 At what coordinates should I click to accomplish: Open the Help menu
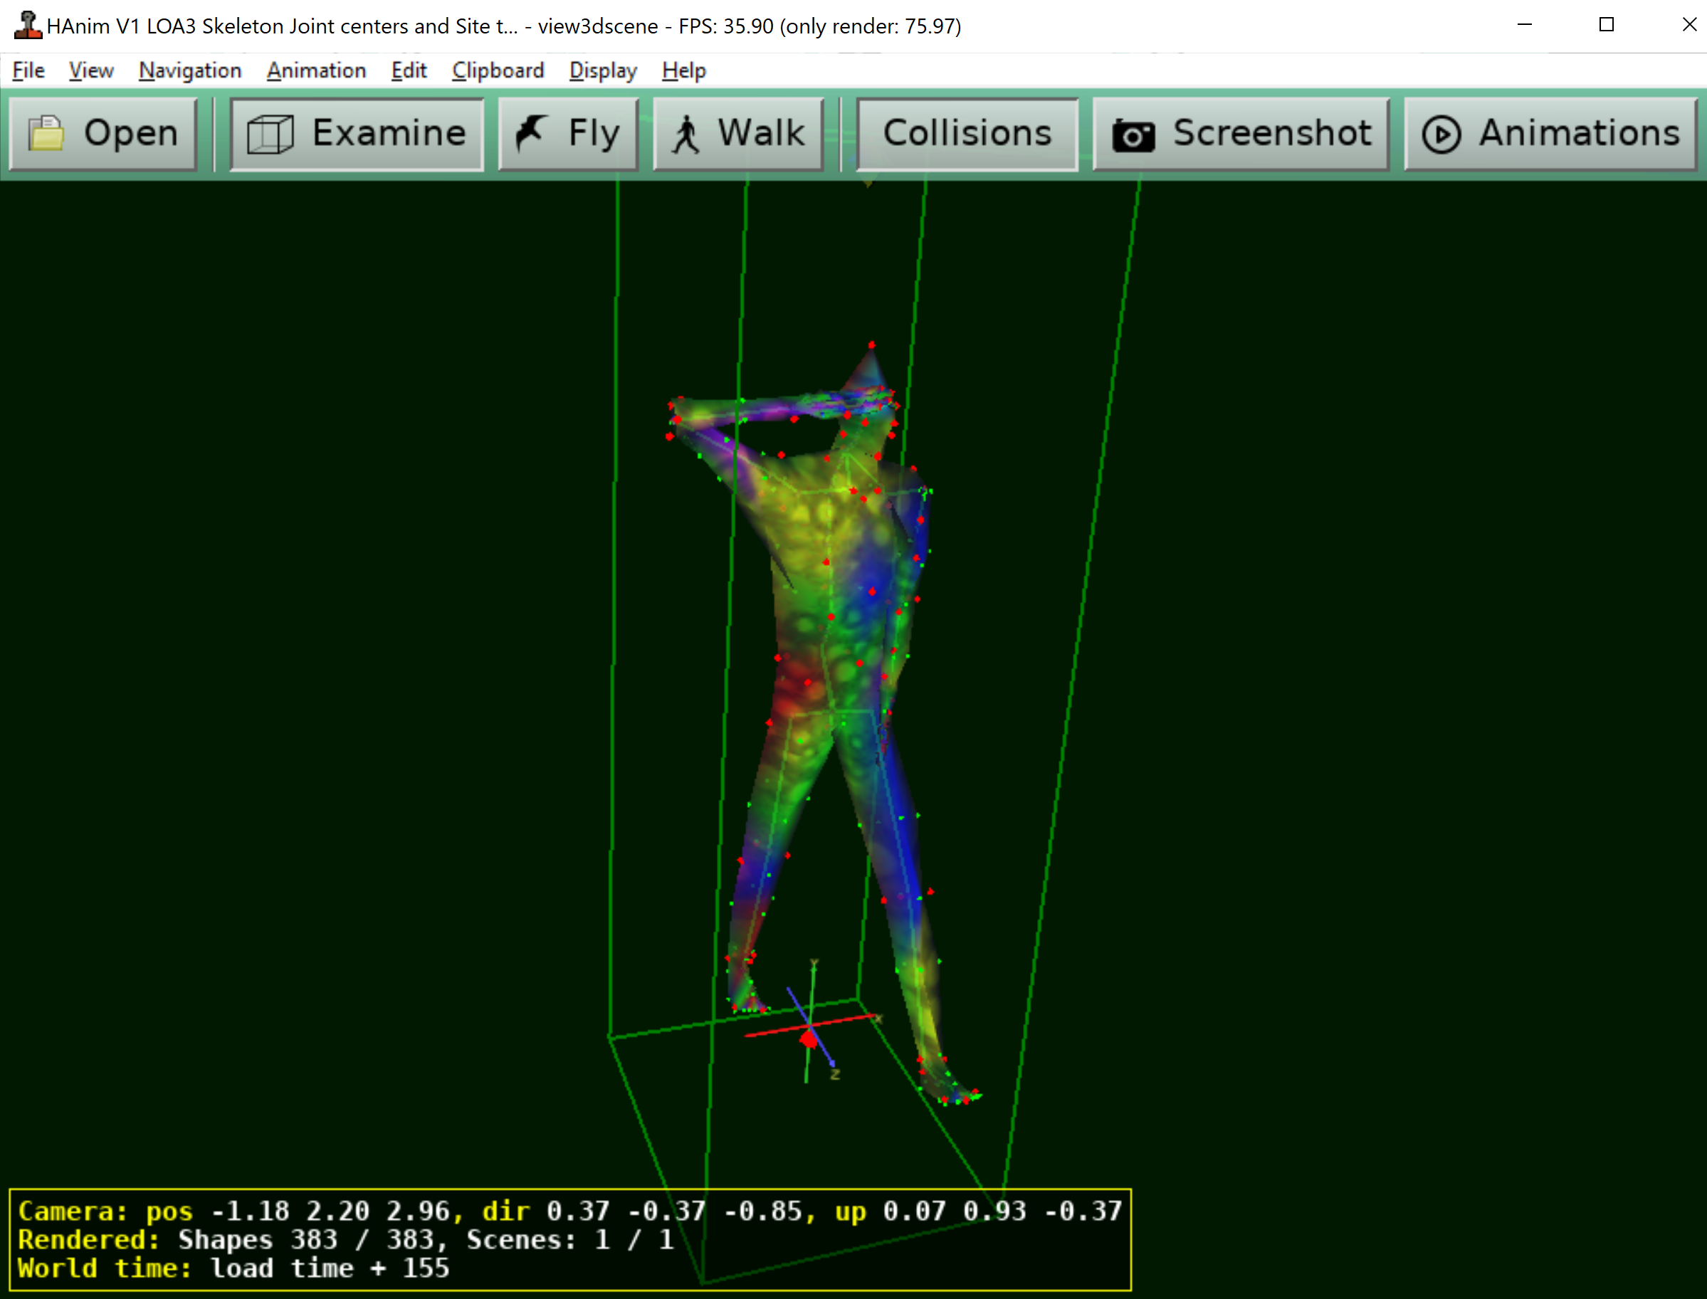(683, 70)
